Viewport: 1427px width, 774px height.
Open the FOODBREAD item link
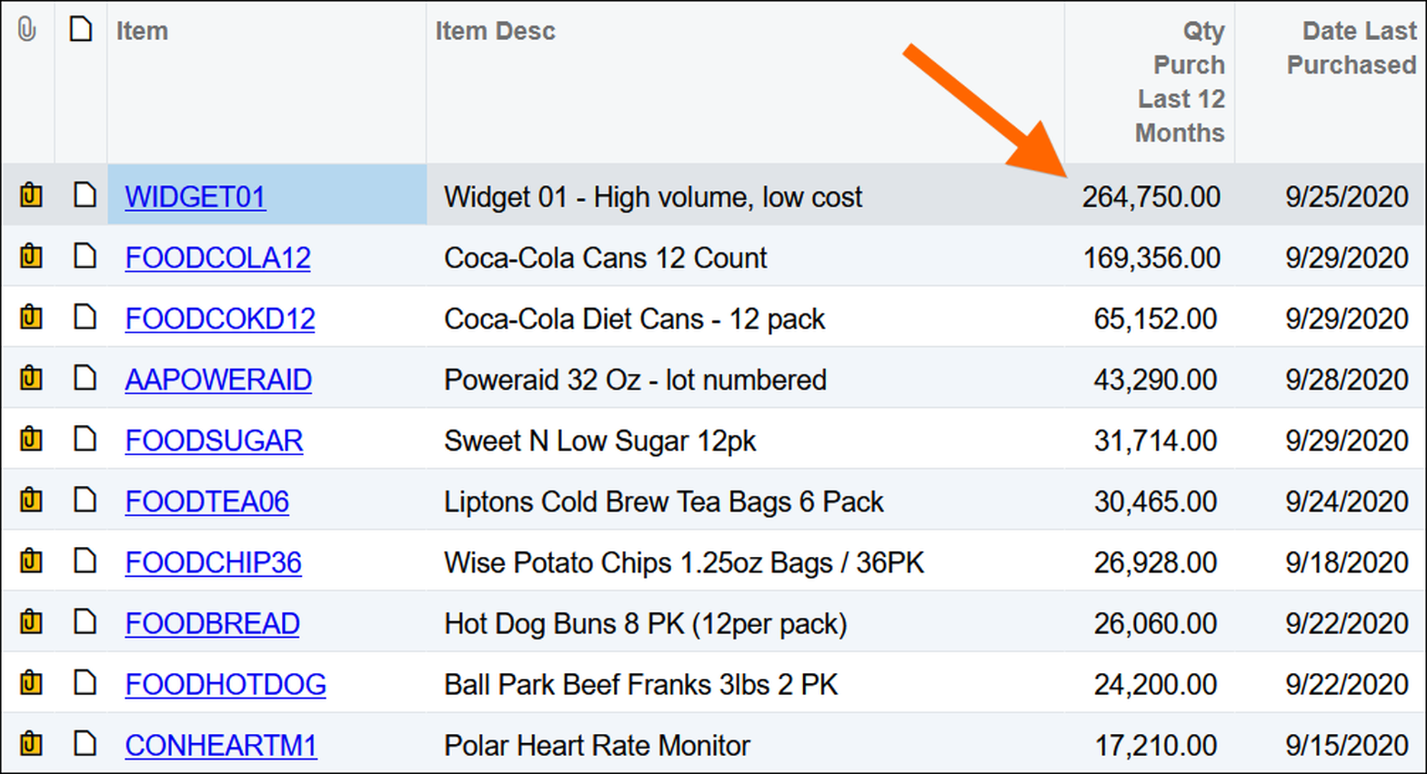tap(212, 623)
